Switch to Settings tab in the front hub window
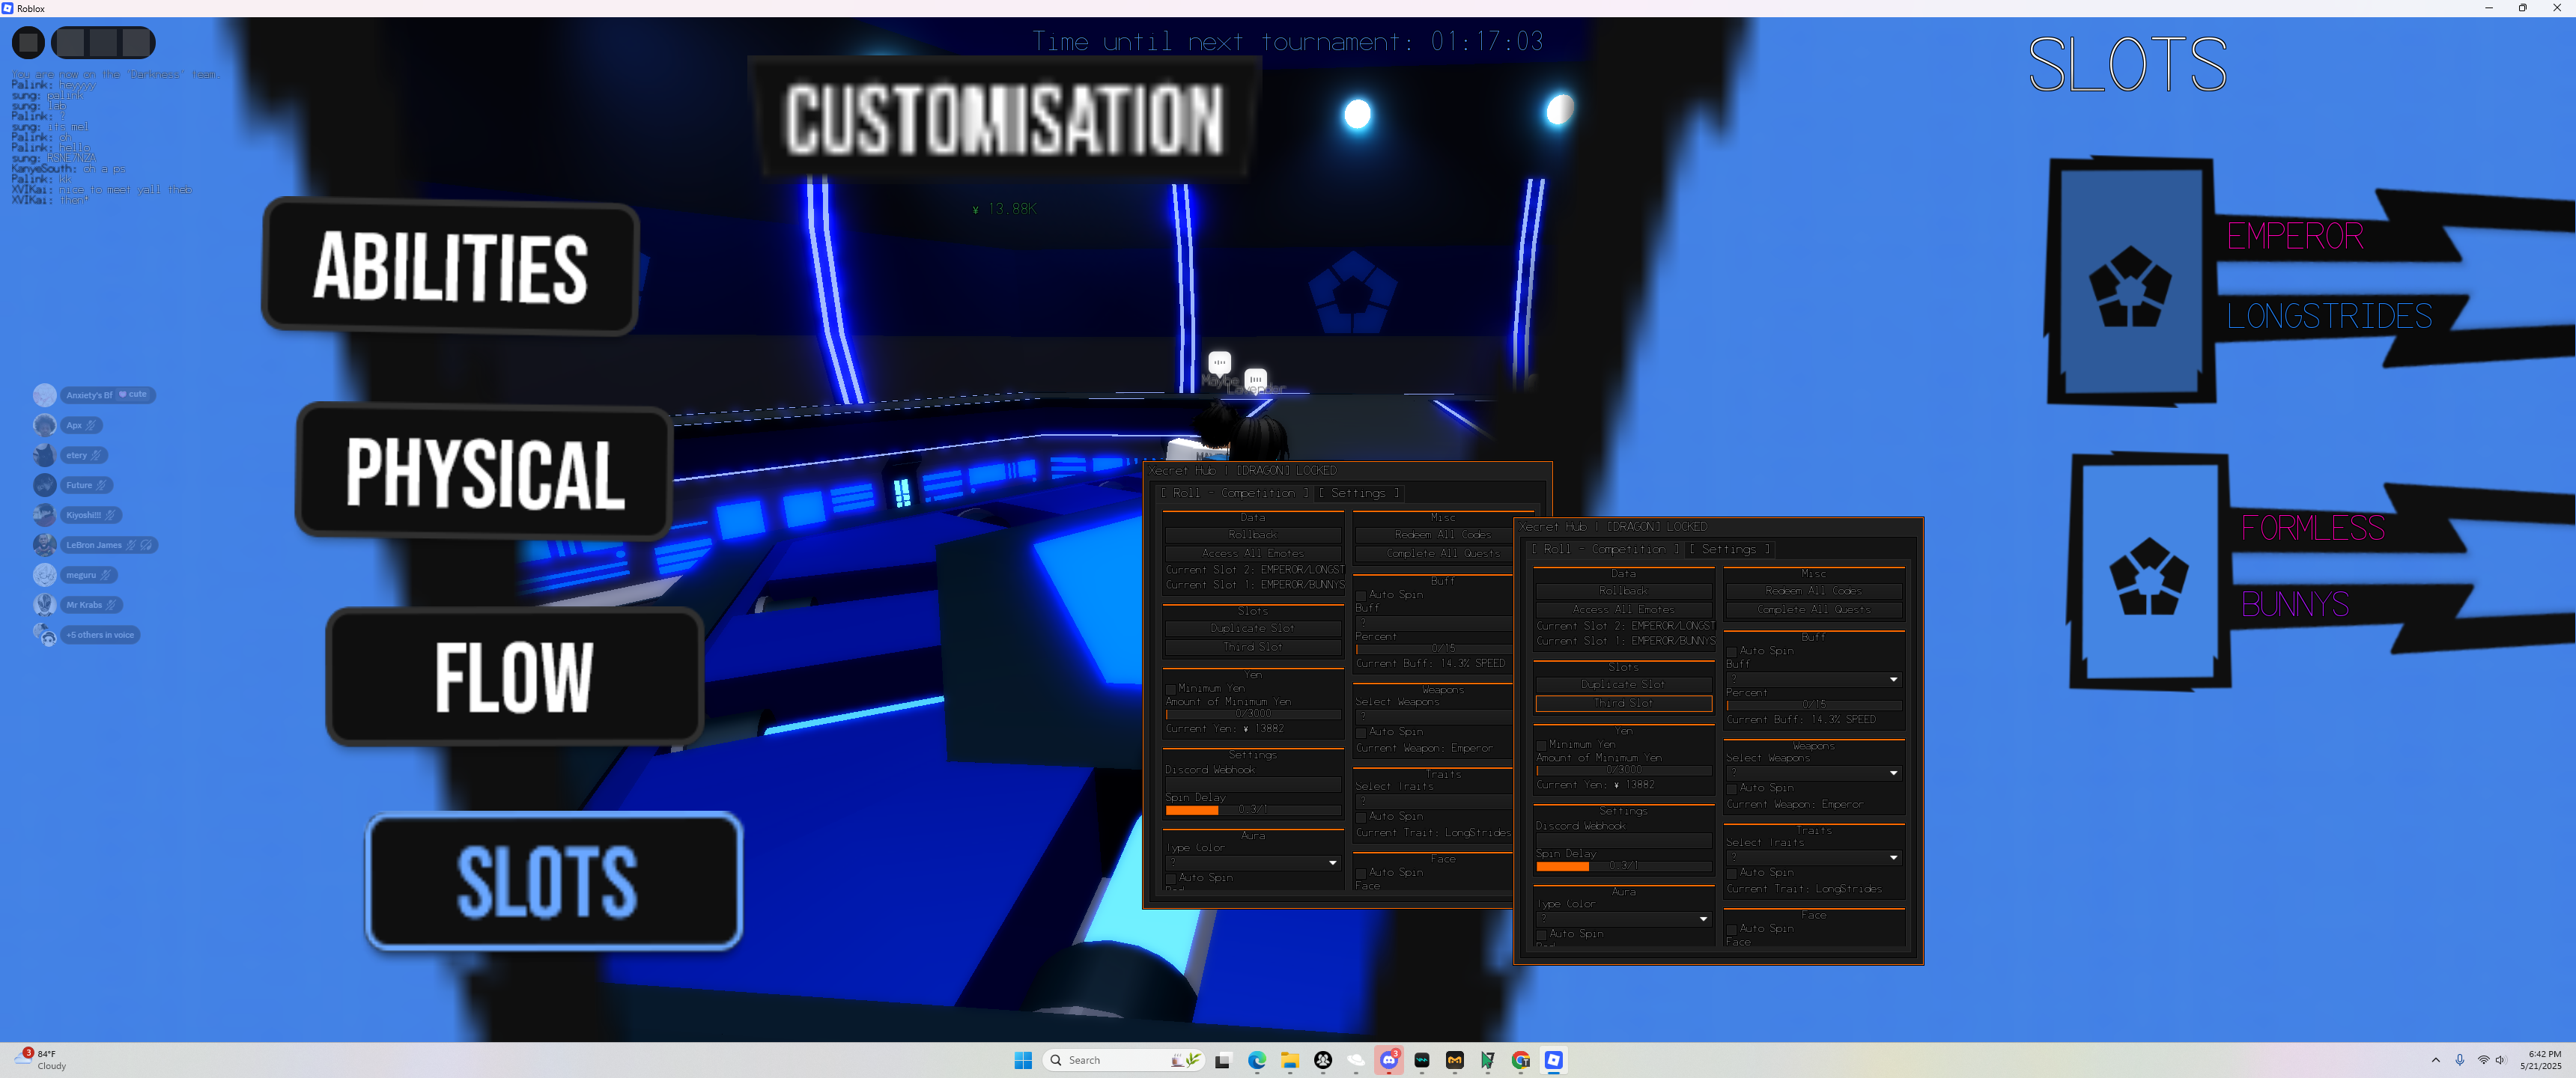Screen dimensions: 2576x1078 click(x=1729, y=549)
